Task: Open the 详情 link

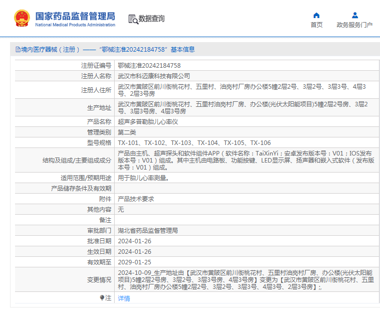Action: click(x=124, y=298)
